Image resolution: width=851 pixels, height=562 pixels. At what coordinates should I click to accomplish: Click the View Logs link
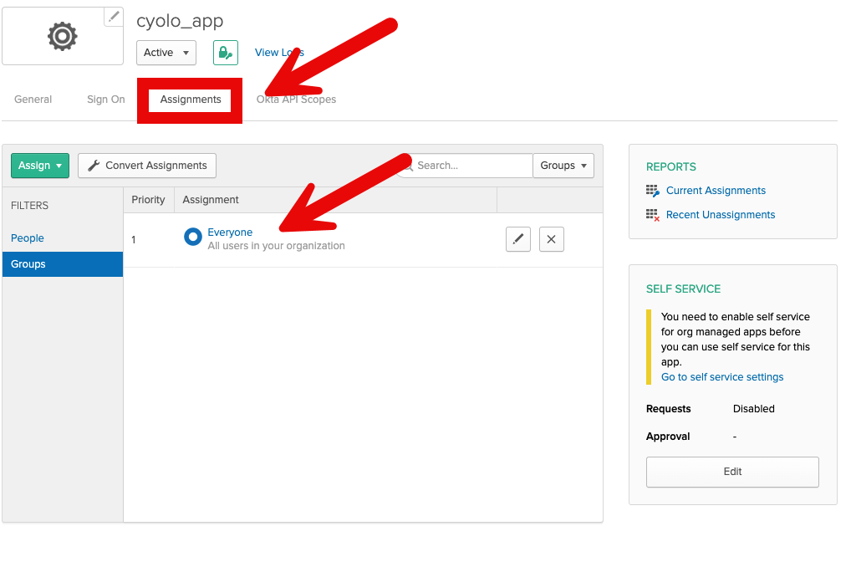[x=278, y=52]
